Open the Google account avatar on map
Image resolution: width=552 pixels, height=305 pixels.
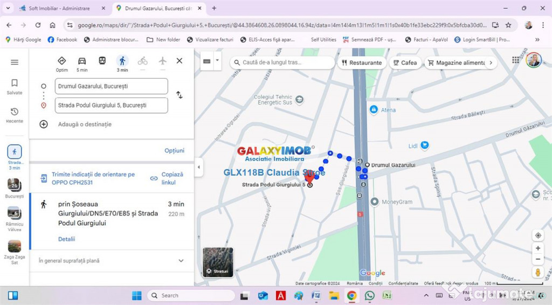(534, 60)
